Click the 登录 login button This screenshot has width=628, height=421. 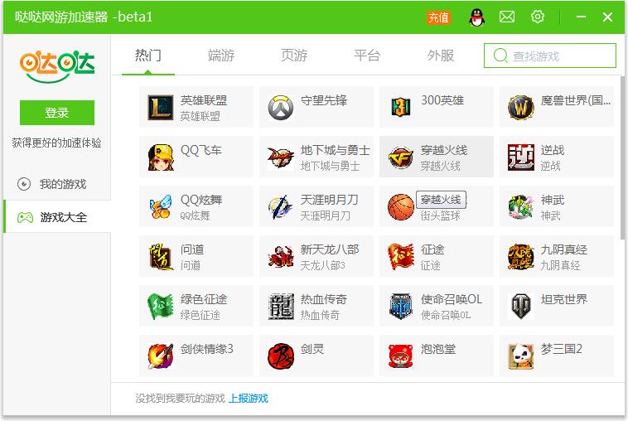57,113
